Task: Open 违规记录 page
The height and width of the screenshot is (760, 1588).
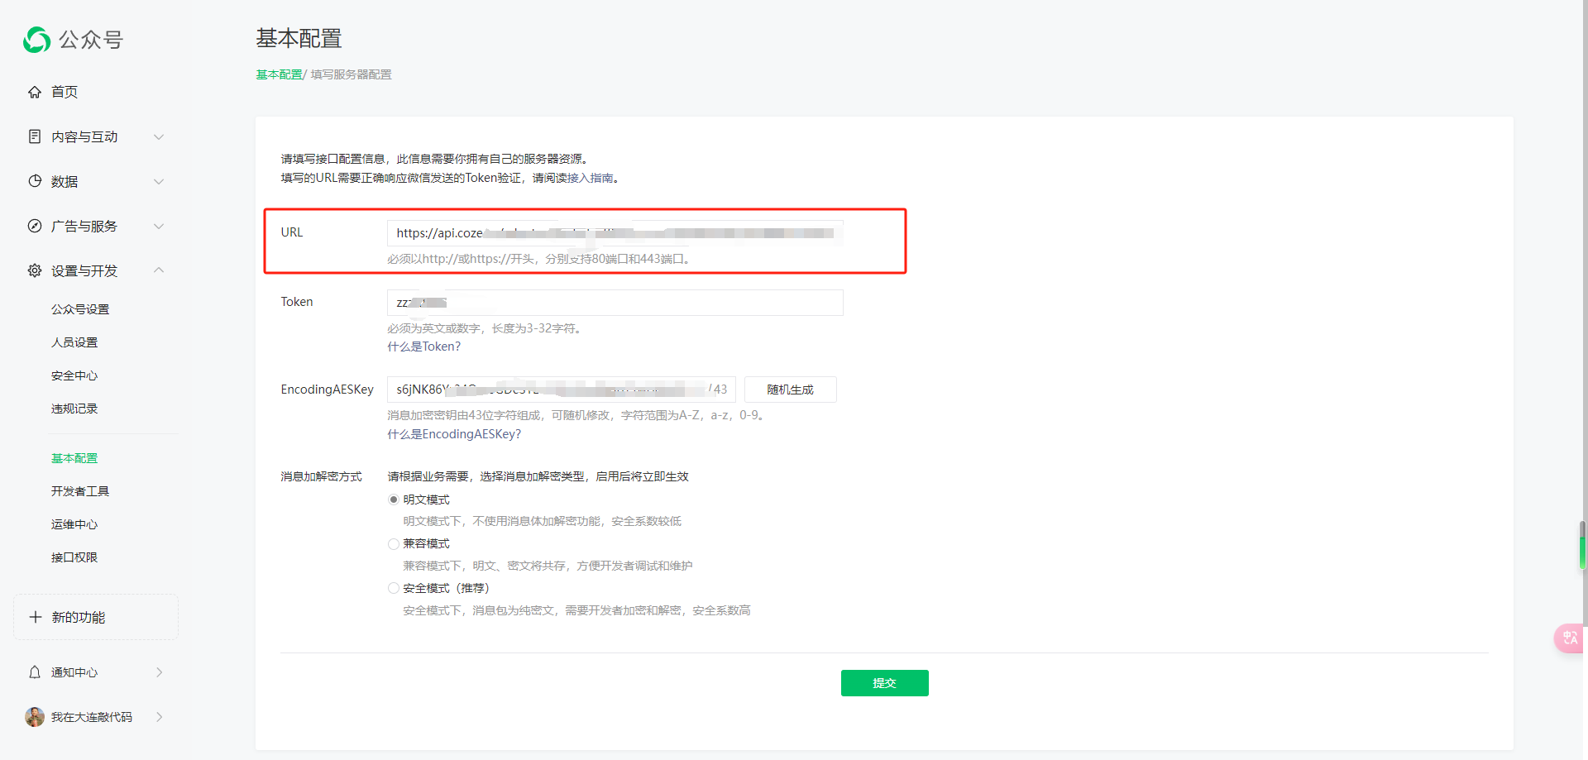Action: coord(74,409)
